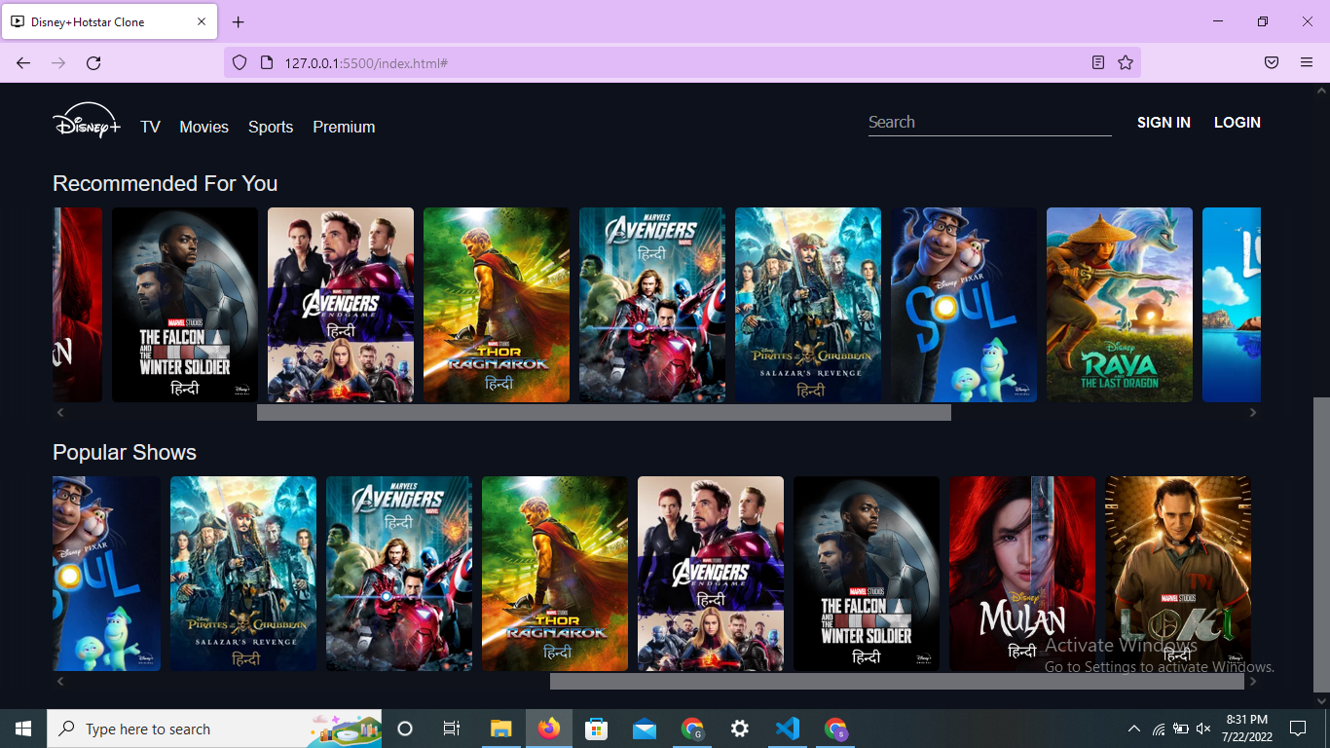
Task: Click the volume icon in system tray
Action: [1204, 728]
